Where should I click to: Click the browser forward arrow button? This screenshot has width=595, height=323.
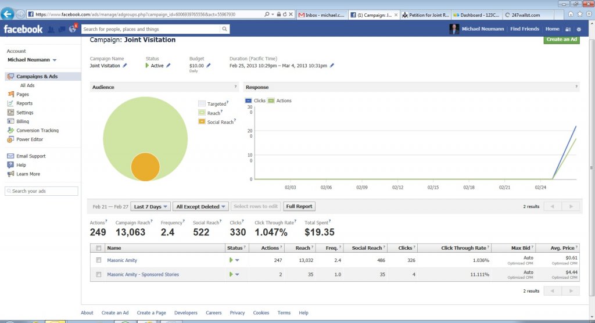coord(20,15)
